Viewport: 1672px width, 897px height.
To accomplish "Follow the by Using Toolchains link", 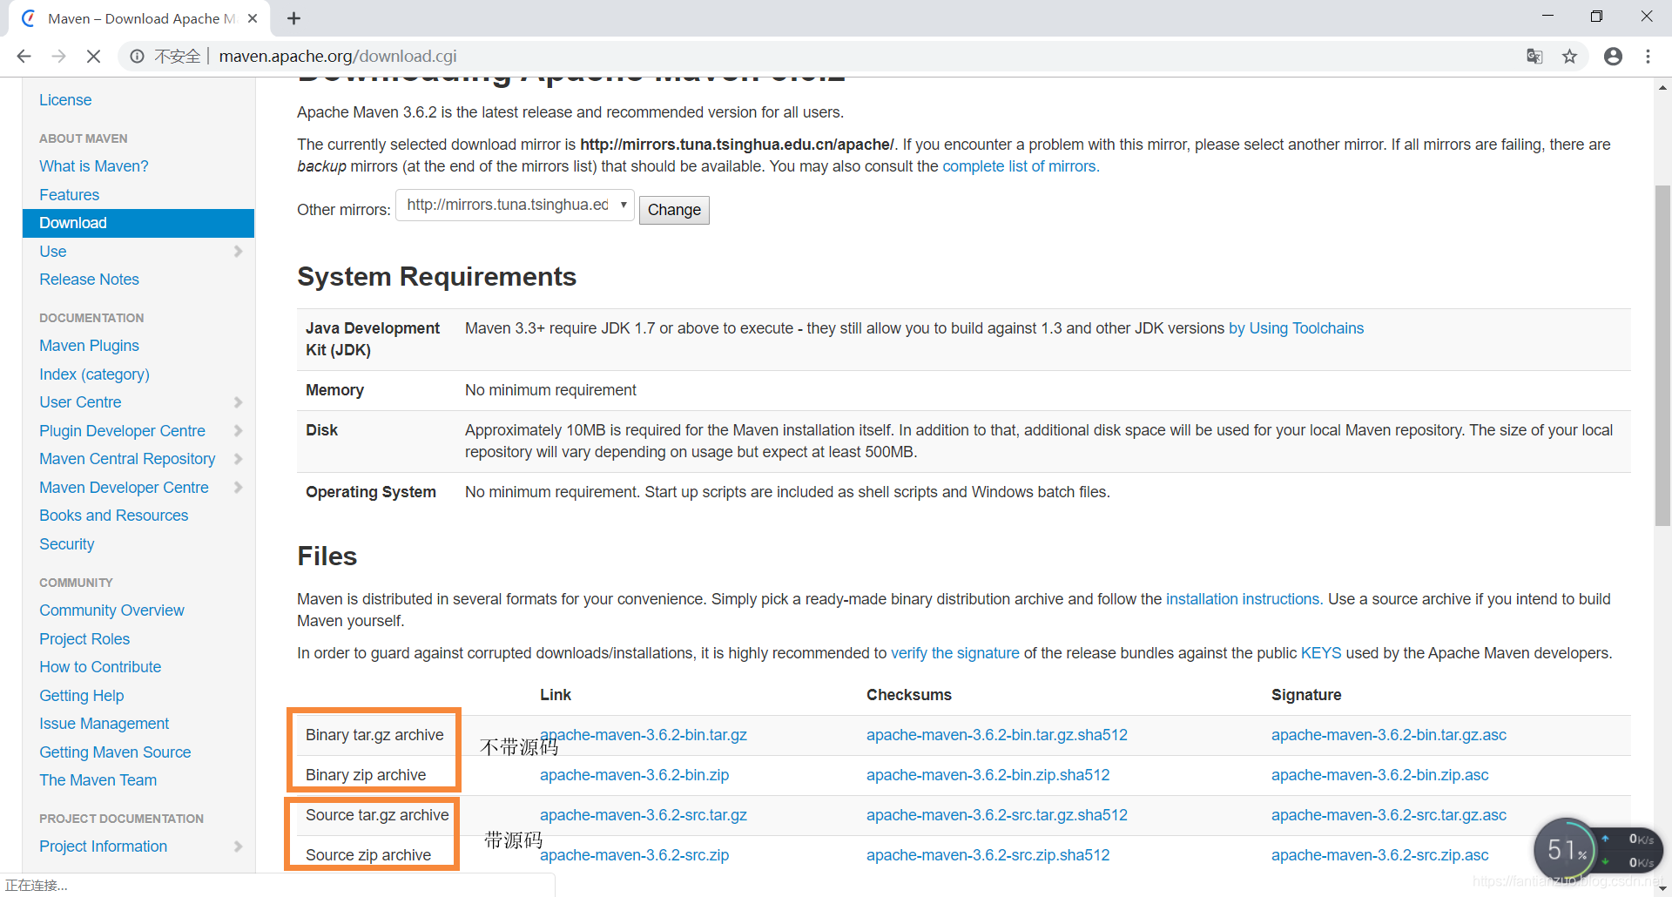I will 1296,328.
